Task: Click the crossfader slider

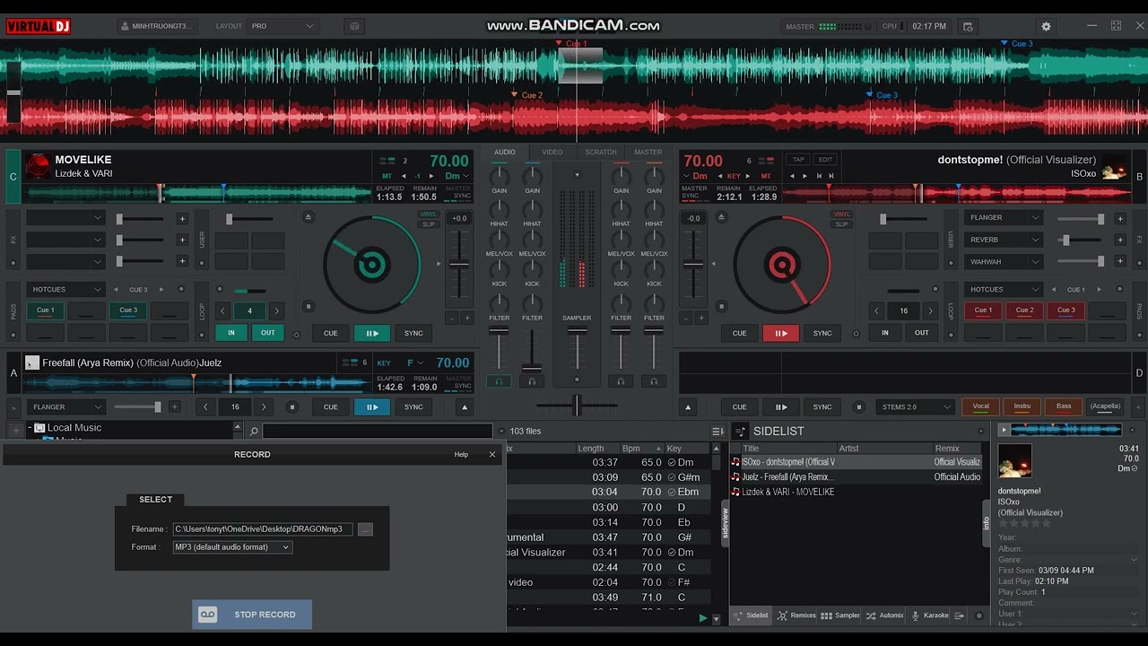Action: [577, 406]
